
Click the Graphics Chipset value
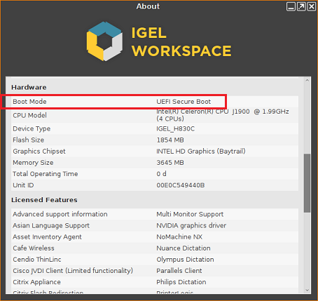click(201, 152)
